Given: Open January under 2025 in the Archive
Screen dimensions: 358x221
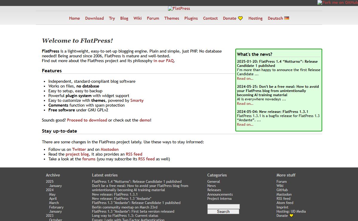Looking at the screenshot, I should pos(55,186).
